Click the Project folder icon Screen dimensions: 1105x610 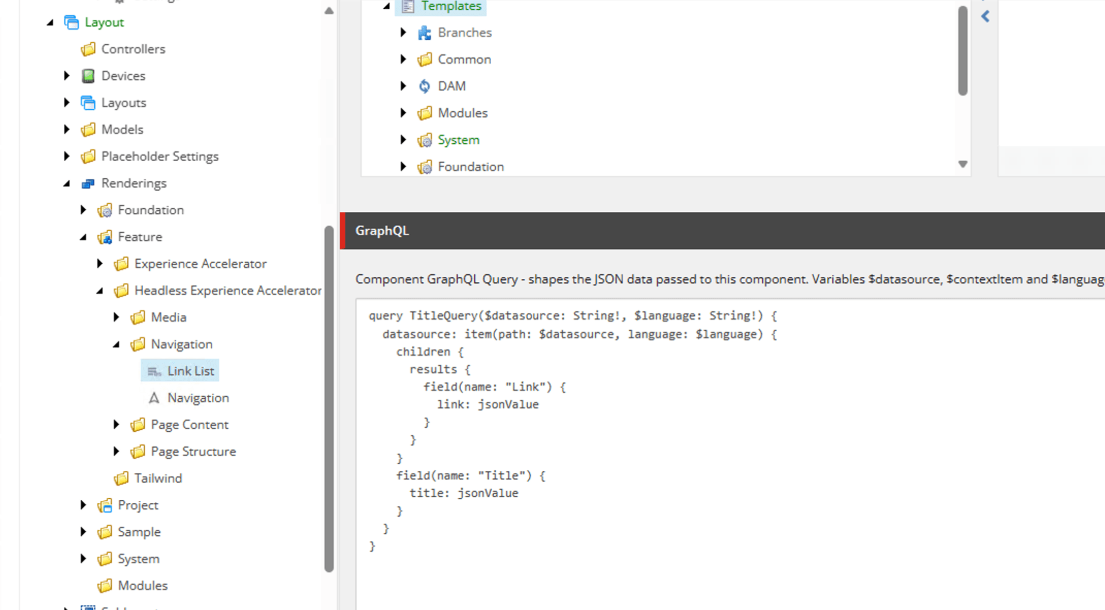pyautogui.click(x=105, y=505)
